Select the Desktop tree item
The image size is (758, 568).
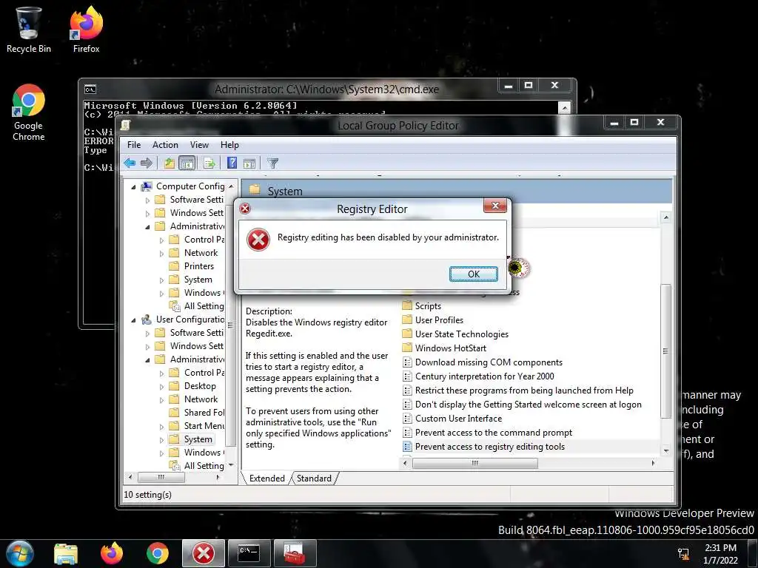coord(200,386)
